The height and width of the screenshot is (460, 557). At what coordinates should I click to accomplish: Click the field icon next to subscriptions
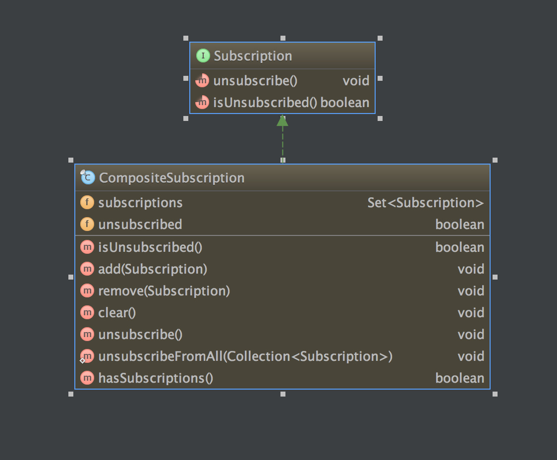87,202
